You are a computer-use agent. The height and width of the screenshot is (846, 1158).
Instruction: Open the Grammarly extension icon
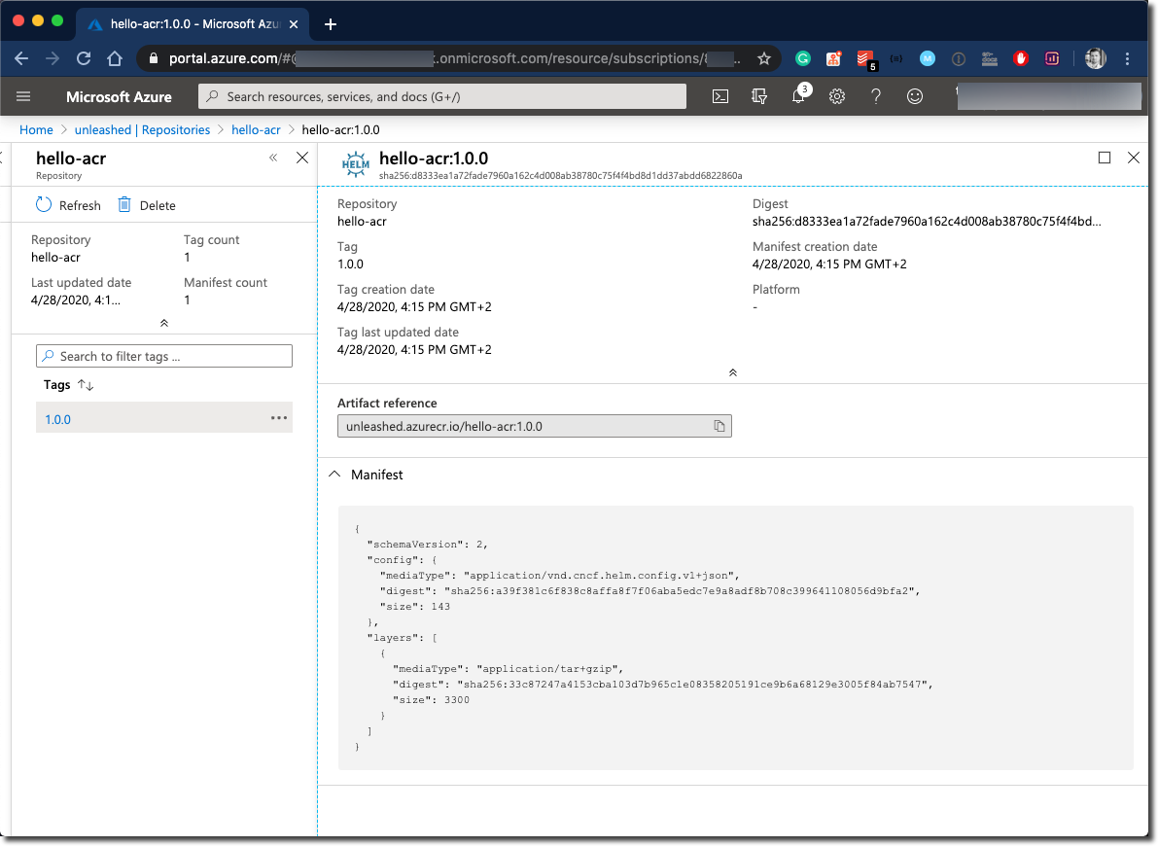[x=803, y=58]
